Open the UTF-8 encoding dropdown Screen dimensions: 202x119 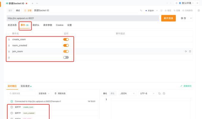click(147, 93)
